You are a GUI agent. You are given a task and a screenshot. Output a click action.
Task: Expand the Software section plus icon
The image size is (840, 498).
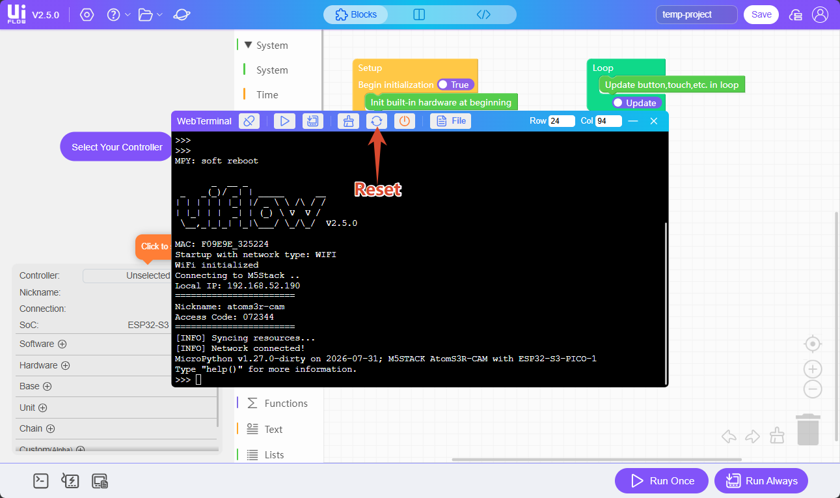tap(62, 344)
